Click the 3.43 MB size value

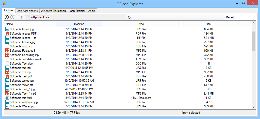pos(208,94)
